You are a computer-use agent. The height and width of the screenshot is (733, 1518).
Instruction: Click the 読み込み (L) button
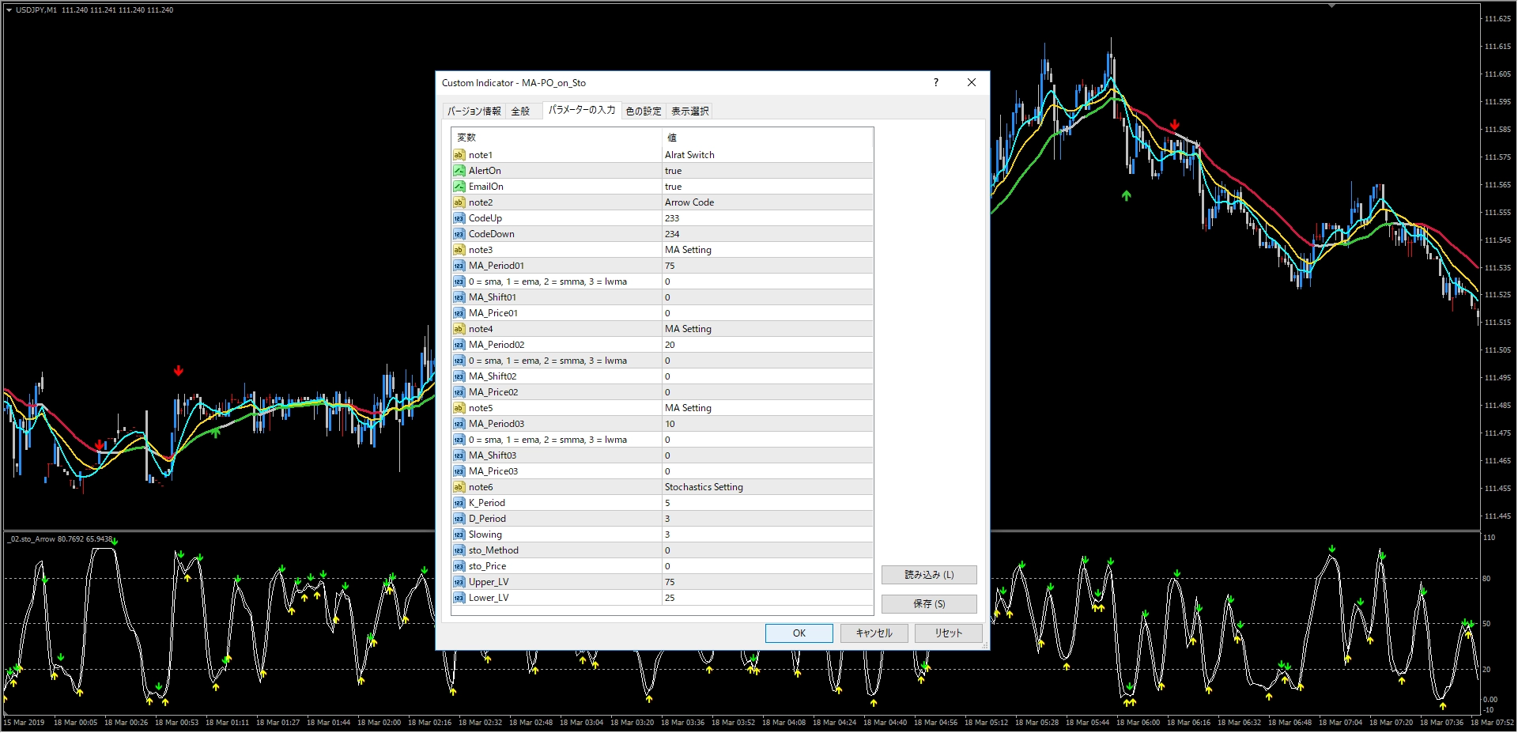(x=928, y=575)
